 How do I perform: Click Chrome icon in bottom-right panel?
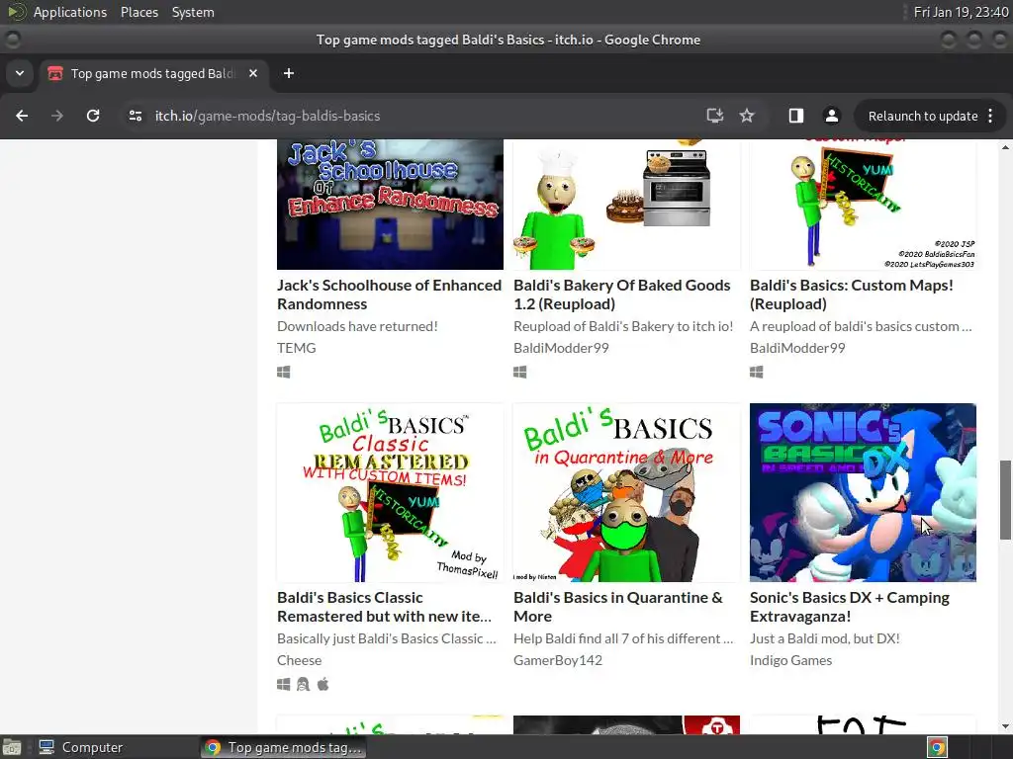[x=938, y=747]
